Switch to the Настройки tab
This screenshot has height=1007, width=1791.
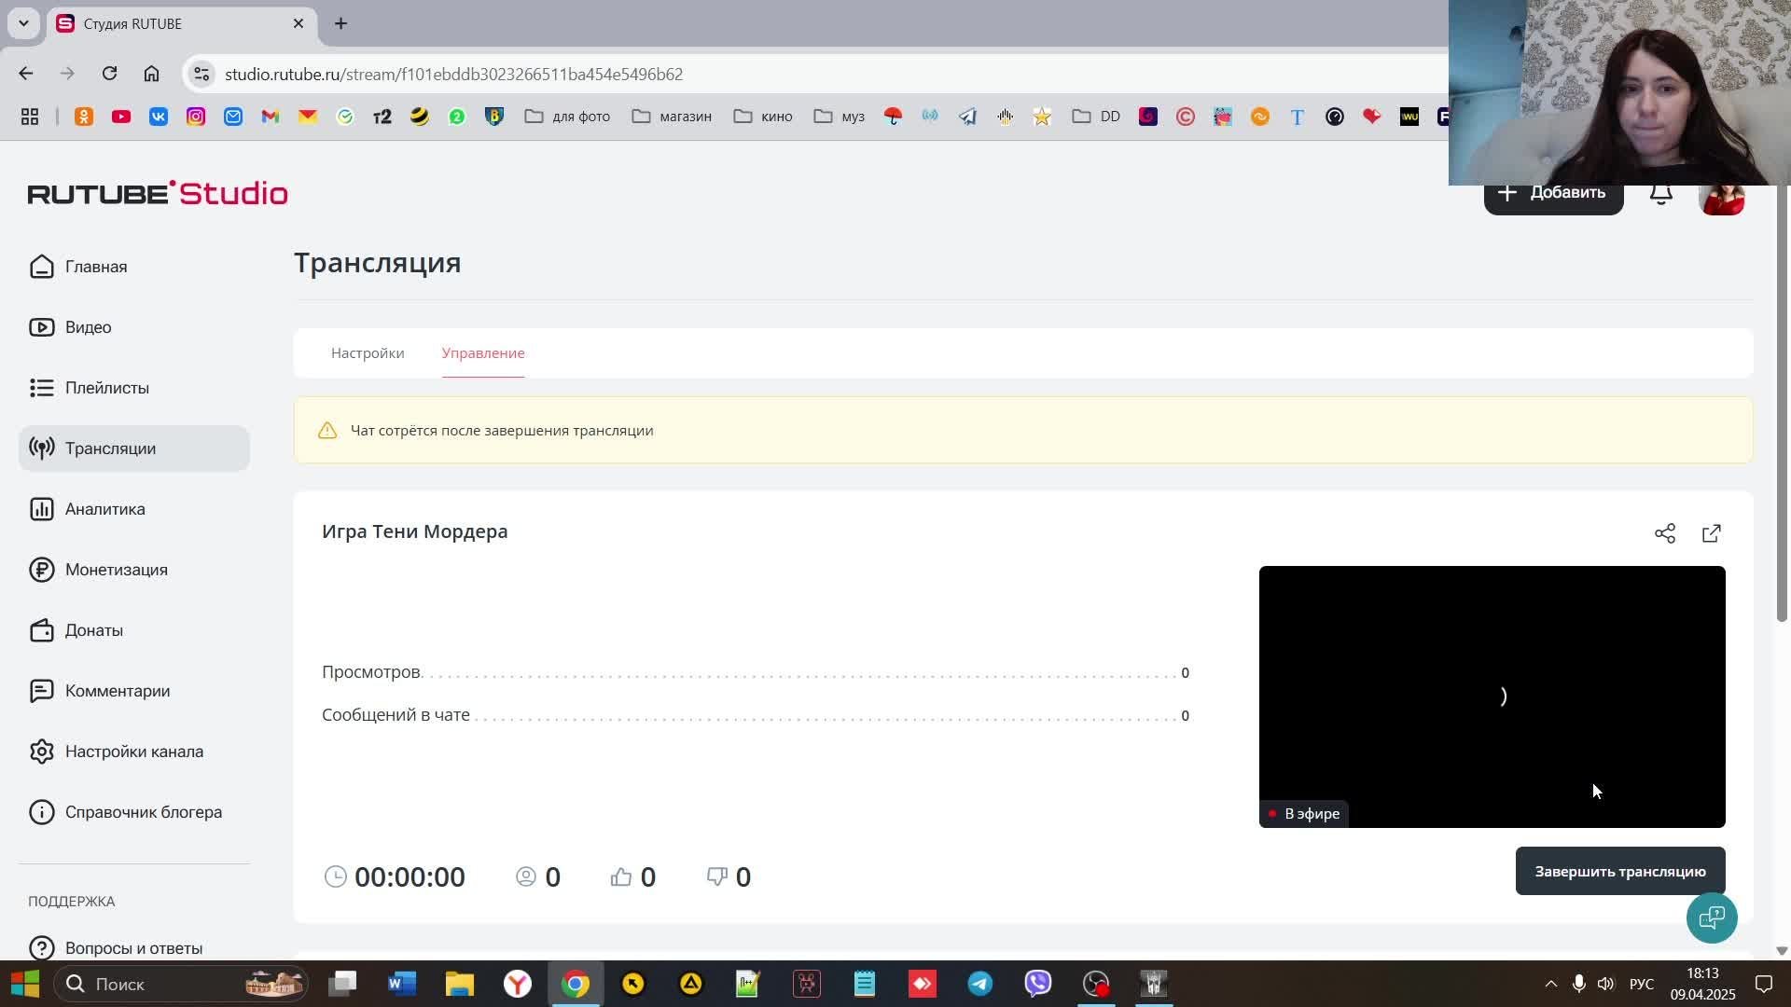pos(368,353)
